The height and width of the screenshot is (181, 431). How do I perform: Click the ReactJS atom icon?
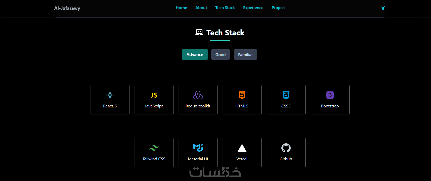[110, 95]
